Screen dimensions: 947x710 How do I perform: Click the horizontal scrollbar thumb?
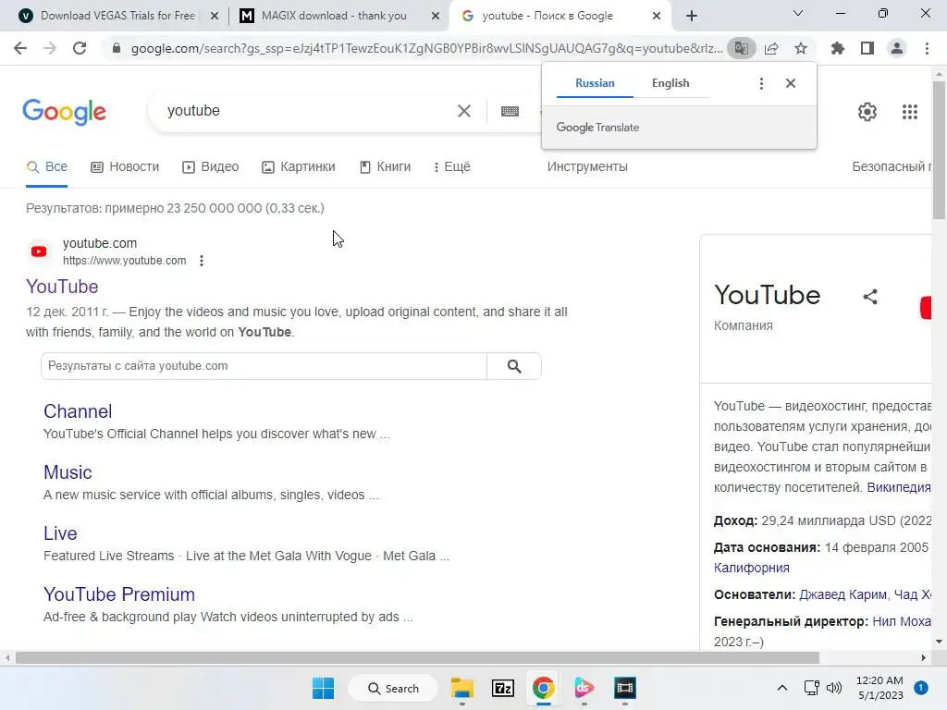[417, 657]
